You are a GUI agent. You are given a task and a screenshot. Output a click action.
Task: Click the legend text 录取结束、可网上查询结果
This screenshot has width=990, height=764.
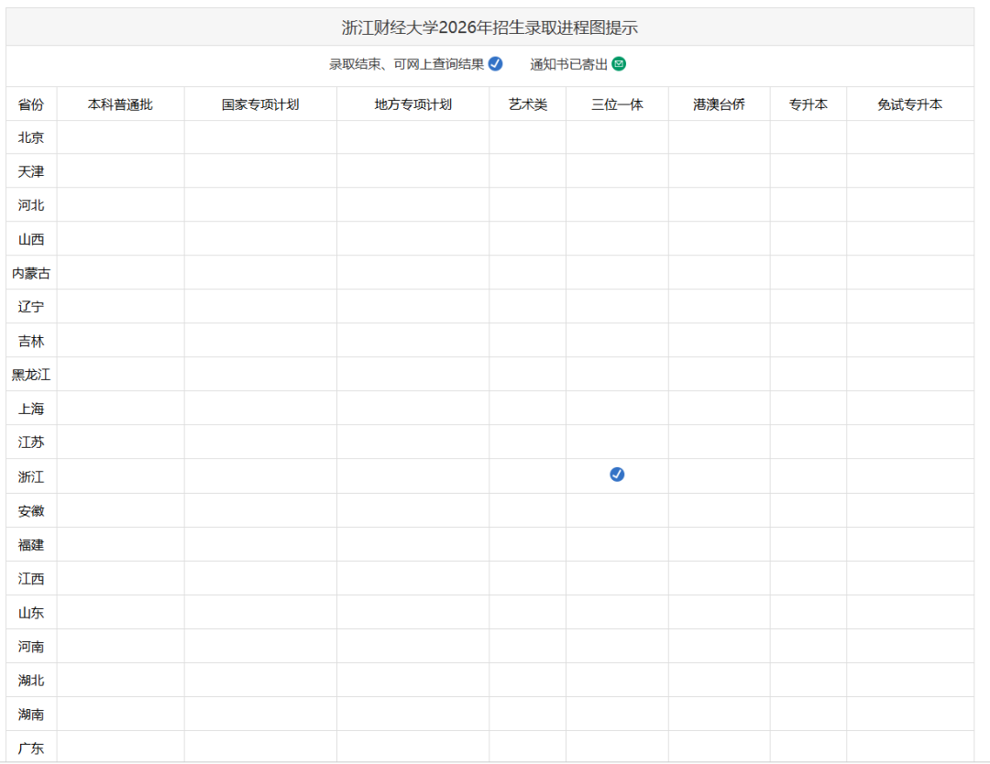coord(407,64)
